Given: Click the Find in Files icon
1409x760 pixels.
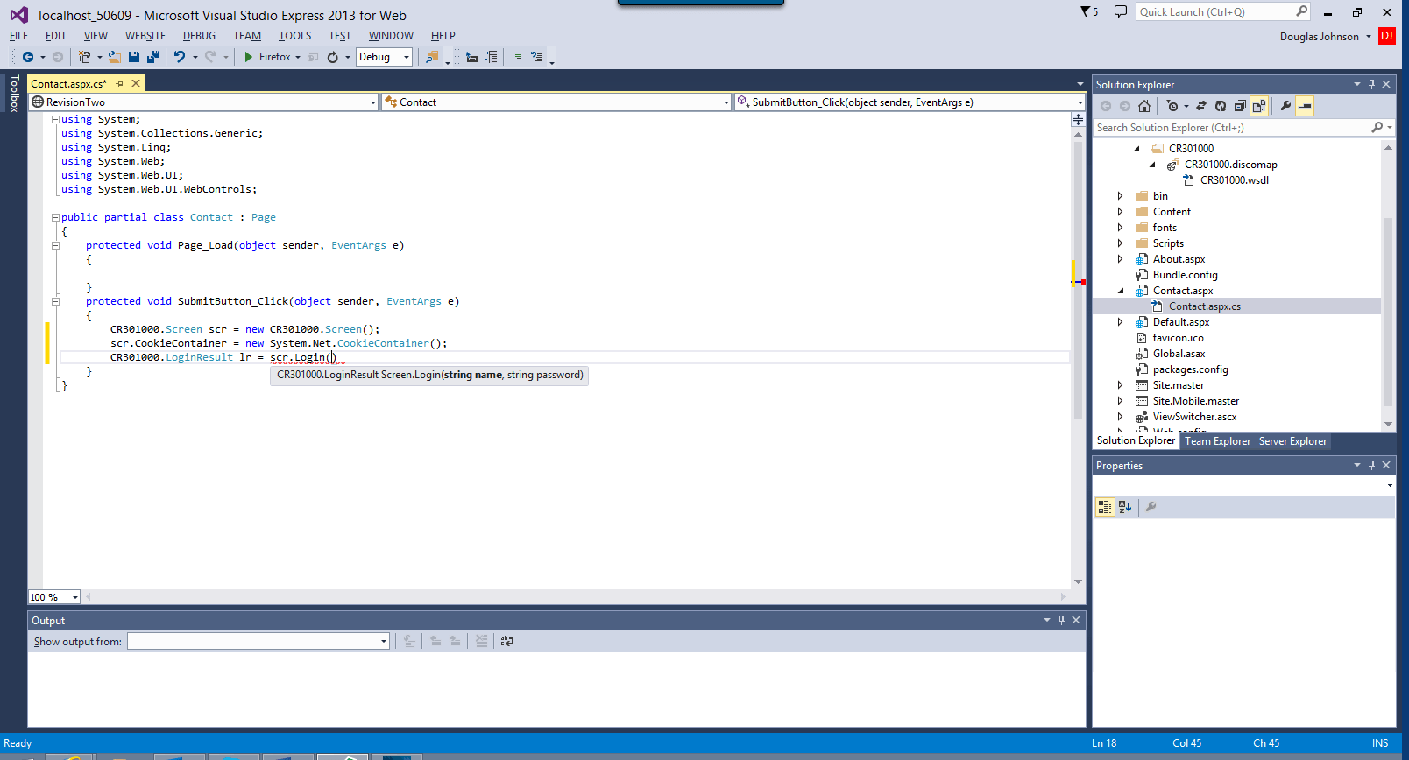Looking at the screenshot, I should (432, 57).
